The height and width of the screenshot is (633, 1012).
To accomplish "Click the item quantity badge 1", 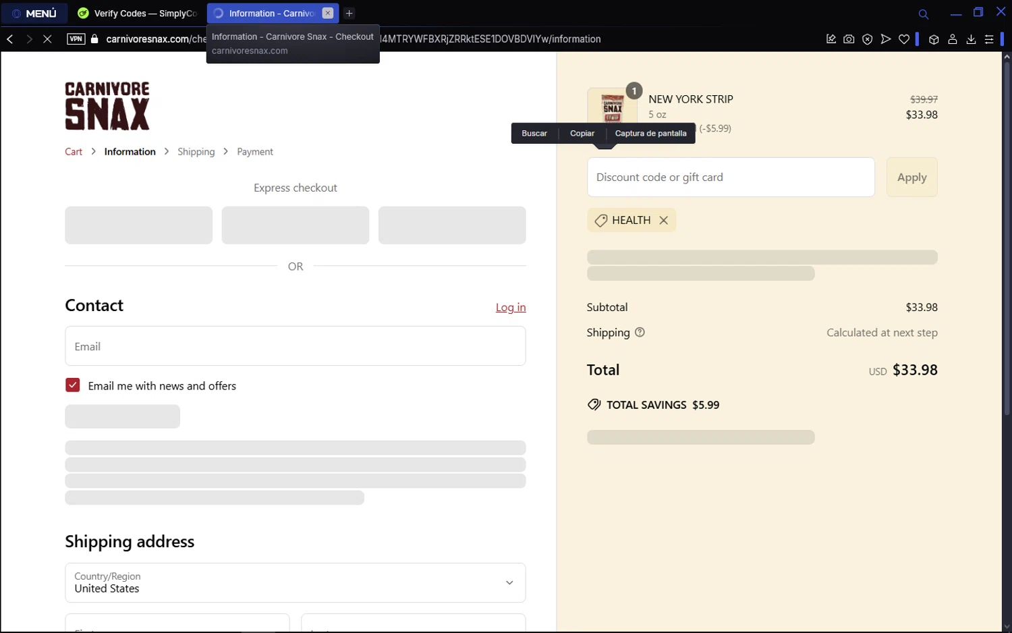I will click(634, 91).
